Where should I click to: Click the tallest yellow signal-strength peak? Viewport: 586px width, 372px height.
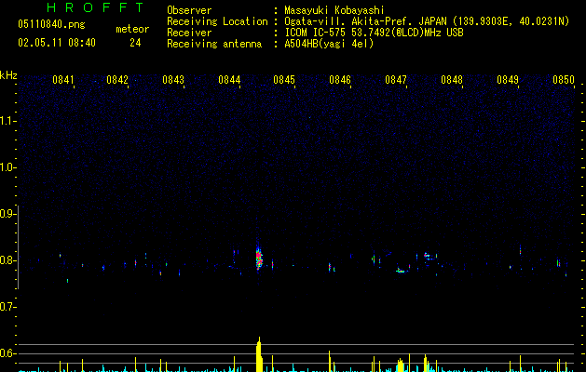click(259, 354)
